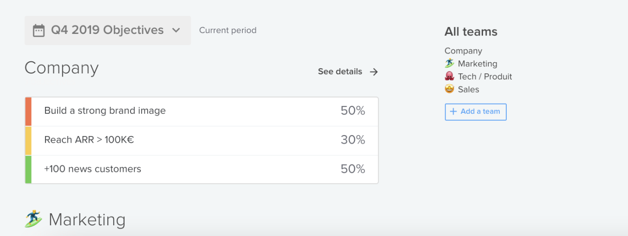This screenshot has width=628, height=236.
Task: Select Company in the All teams list
Action: (x=463, y=51)
